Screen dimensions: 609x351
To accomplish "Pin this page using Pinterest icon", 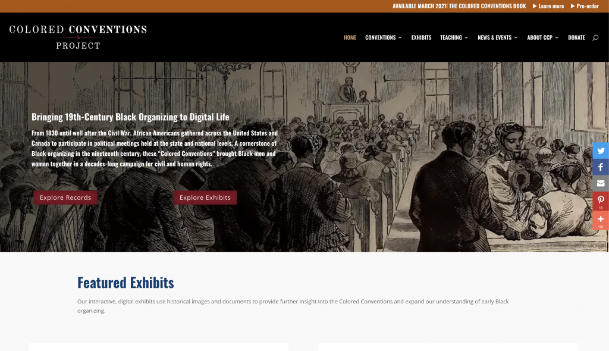I will tap(601, 201).
